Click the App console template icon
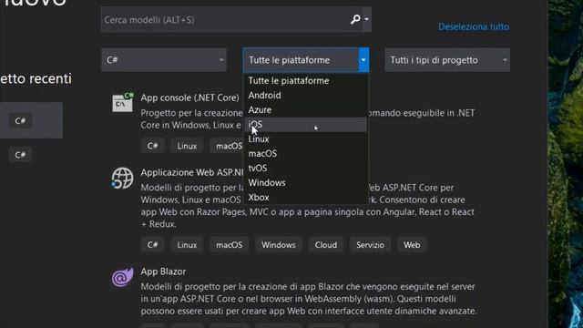 coord(123,102)
